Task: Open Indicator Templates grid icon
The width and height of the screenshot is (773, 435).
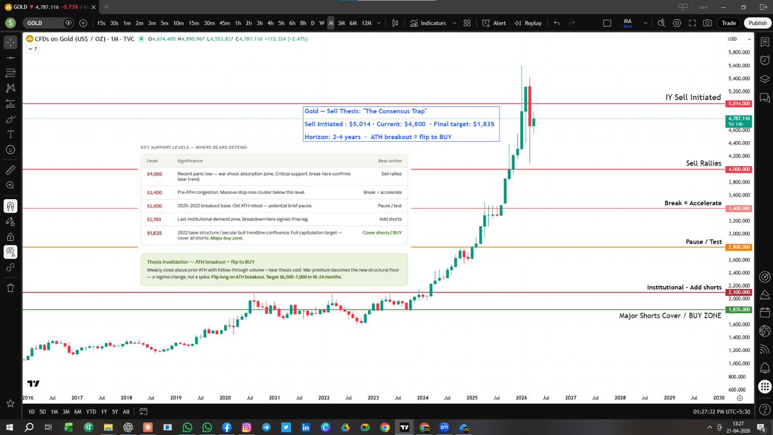Action: [467, 23]
